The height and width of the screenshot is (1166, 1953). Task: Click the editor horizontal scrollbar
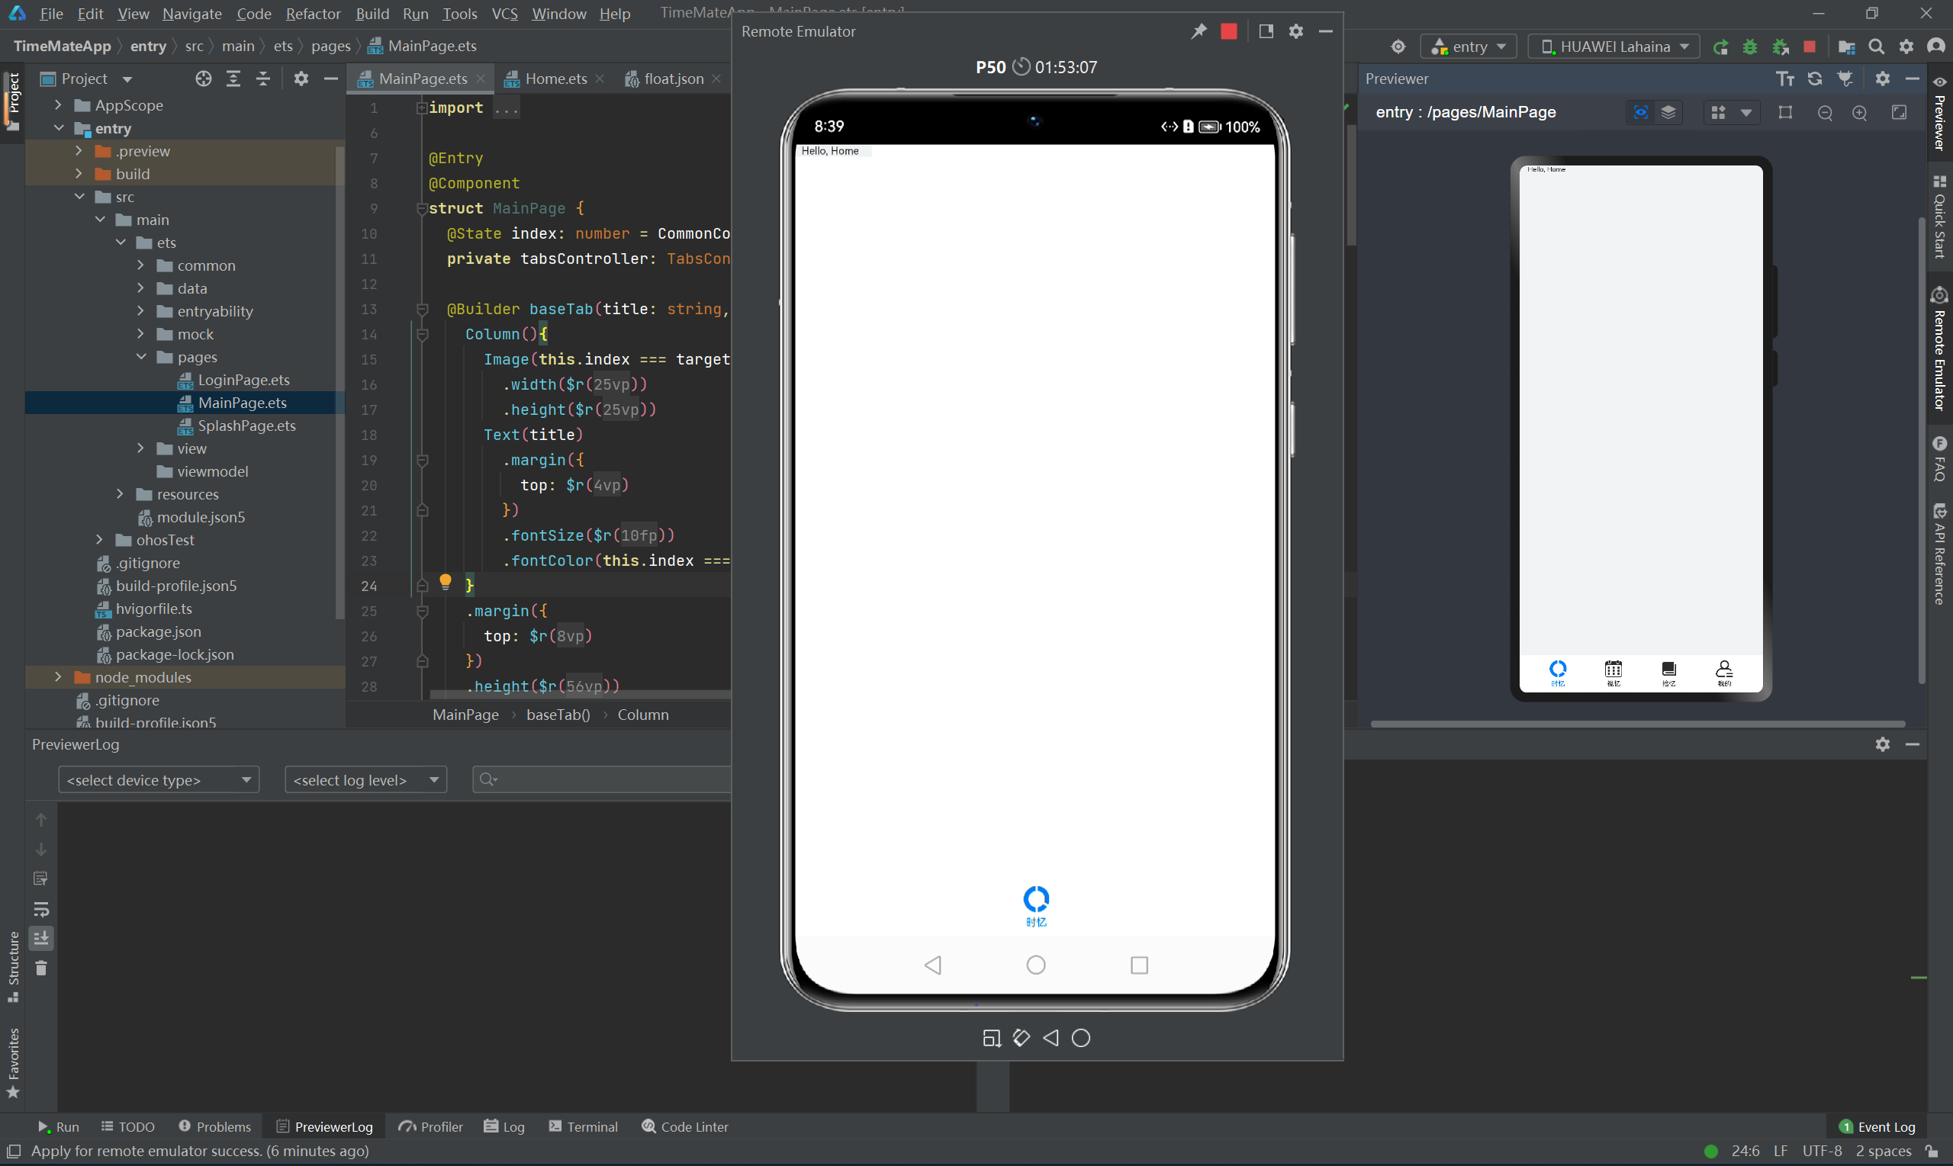[x=580, y=695]
